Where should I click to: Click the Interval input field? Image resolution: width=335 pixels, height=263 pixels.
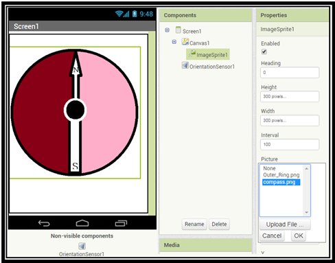[290, 144]
